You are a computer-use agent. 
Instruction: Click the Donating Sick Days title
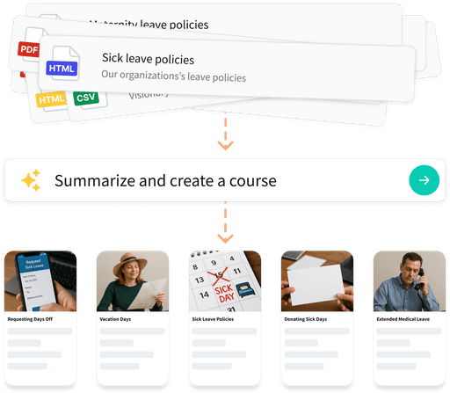point(306,319)
